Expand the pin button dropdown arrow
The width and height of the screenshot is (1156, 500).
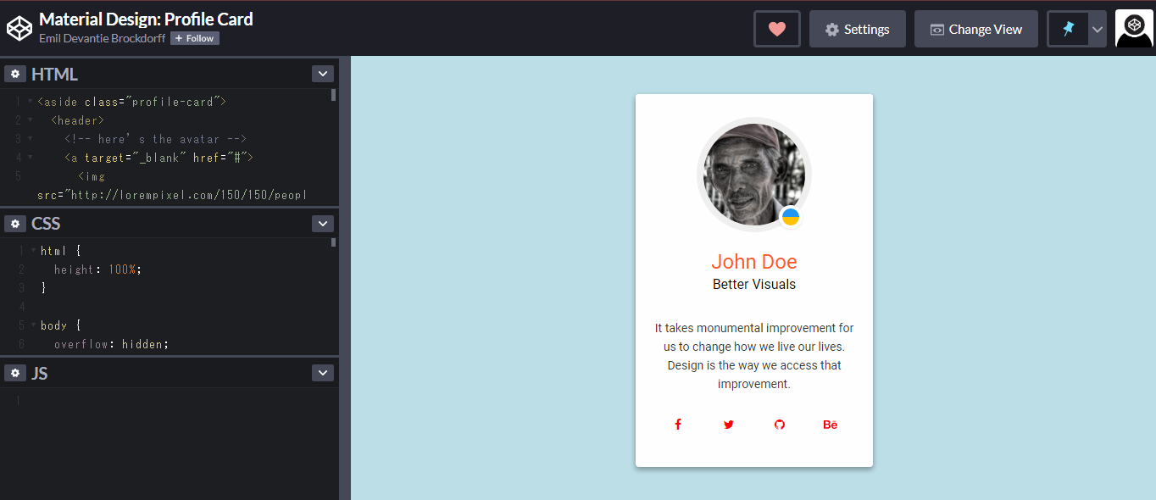1098,28
